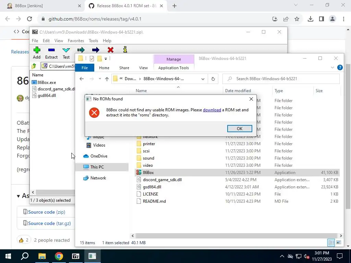Image resolution: width=351 pixels, height=263 pixels.
Task: Sort by Type column header
Action: [279, 90]
